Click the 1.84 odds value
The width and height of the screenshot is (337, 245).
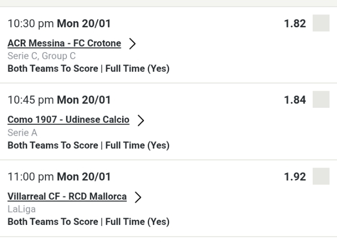pos(296,100)
